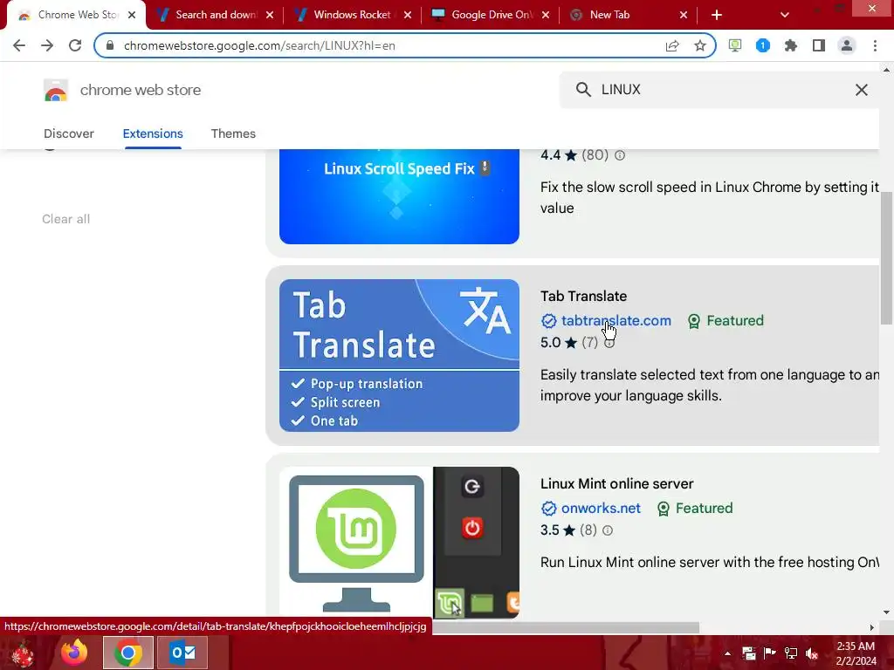
Task: Visit the tabtranslate.com publisher link
Action: point(615,321)
